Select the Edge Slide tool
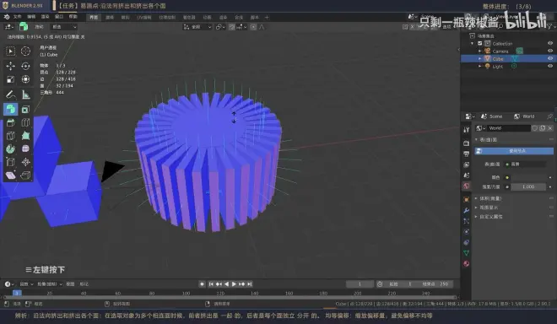The width and height of the screenshot is (557, 324). pyautogui.click(x=10, y=162)
